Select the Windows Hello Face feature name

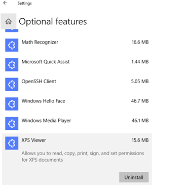(x=44, y=101)
